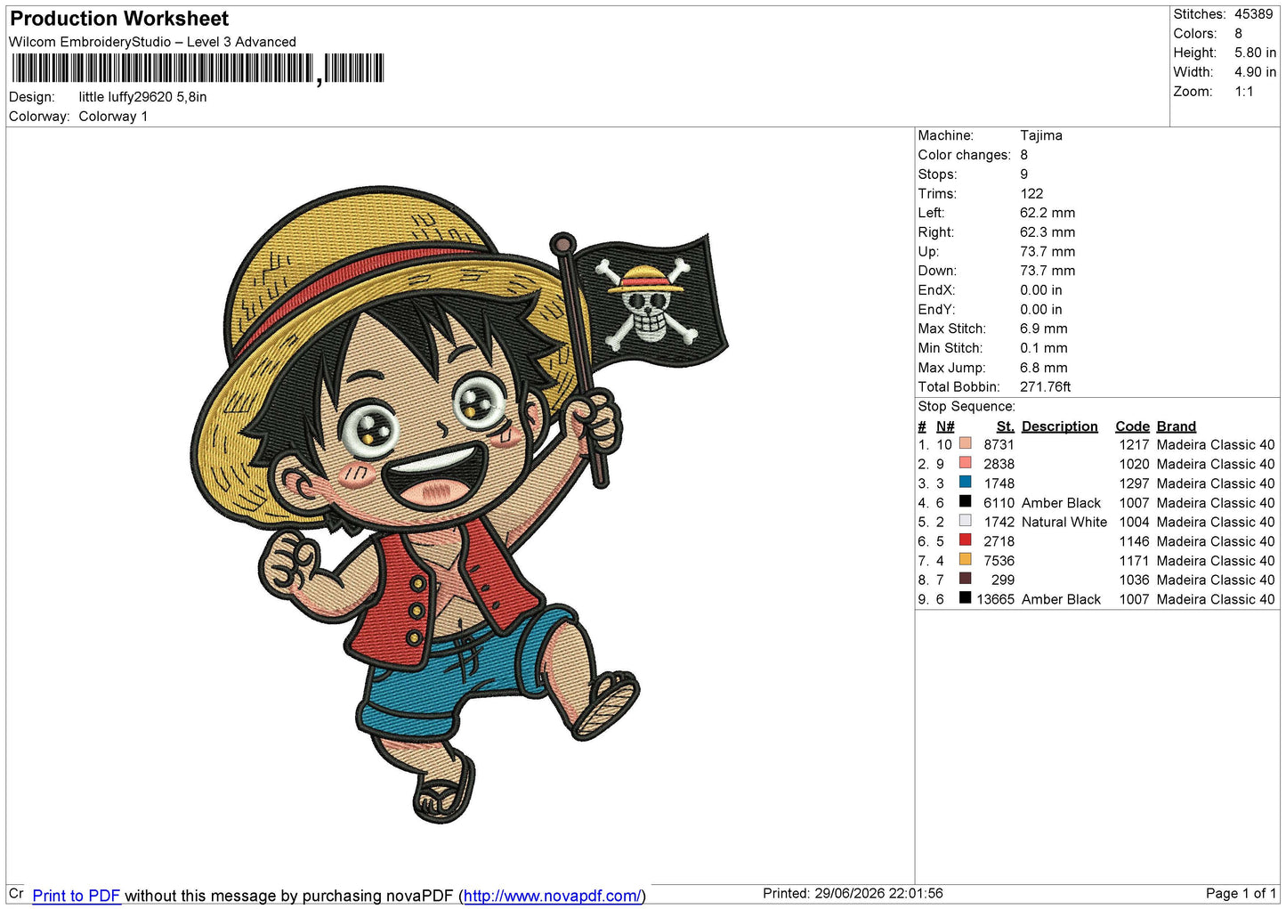Screen dimensions: 1286x909
Task: Click the 'Print to PDF' link
Action: click(76, 896)
